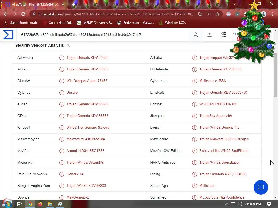Open Endermanch Malware bookmark
This screenshot has height=208, width=278.
pyautogui.click(x=136, y=23)
